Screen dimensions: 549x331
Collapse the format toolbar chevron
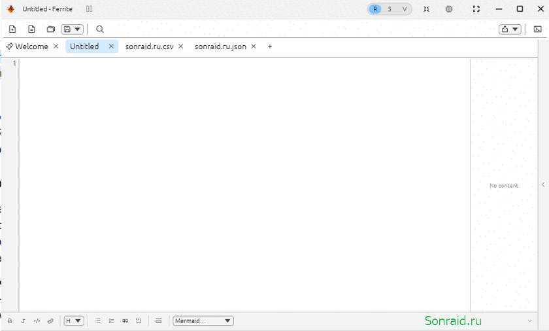pyautogui.click(x=530, y=321)
